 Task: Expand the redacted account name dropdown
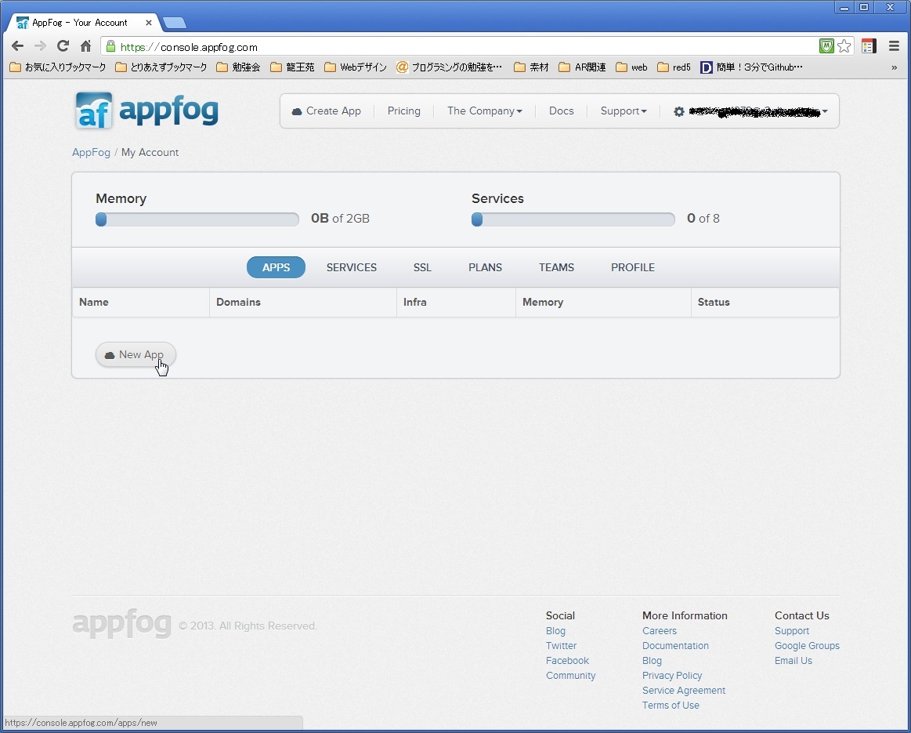pyautogui.click(x=758, y=111)
